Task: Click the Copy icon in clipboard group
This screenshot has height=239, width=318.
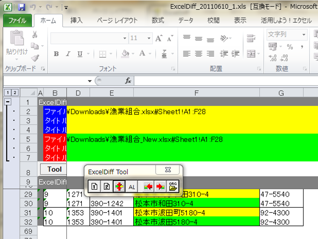Action: pyautogui.click(x=35, y=46)
